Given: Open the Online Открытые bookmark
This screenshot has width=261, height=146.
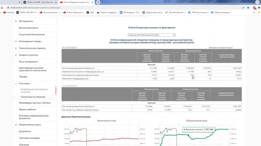Looking at the screenshot, I should [73, 13].
